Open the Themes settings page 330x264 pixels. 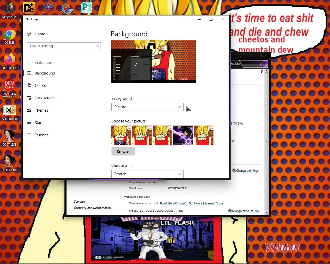[x=42, y=110]
